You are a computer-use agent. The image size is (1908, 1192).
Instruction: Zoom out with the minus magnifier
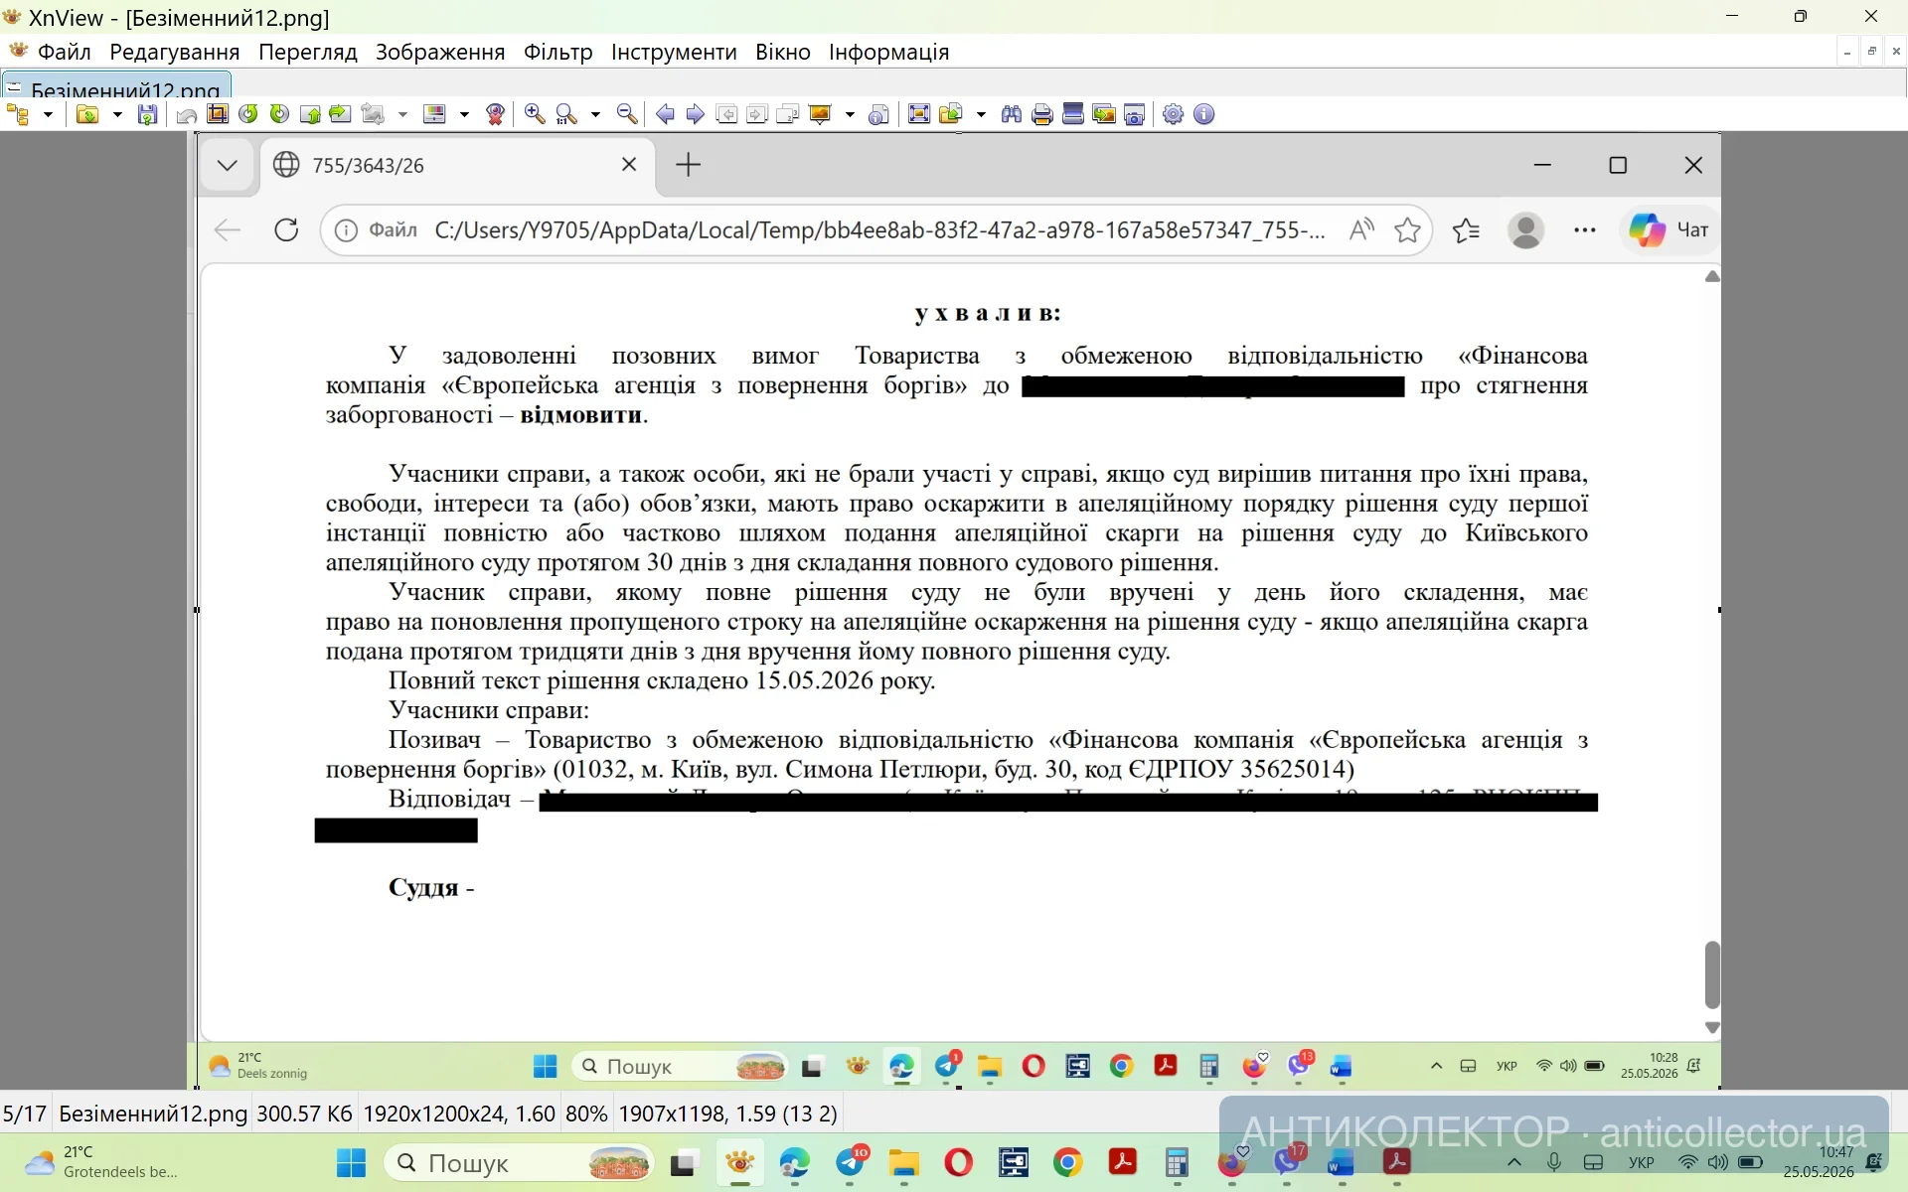click(x=627, y=114)
